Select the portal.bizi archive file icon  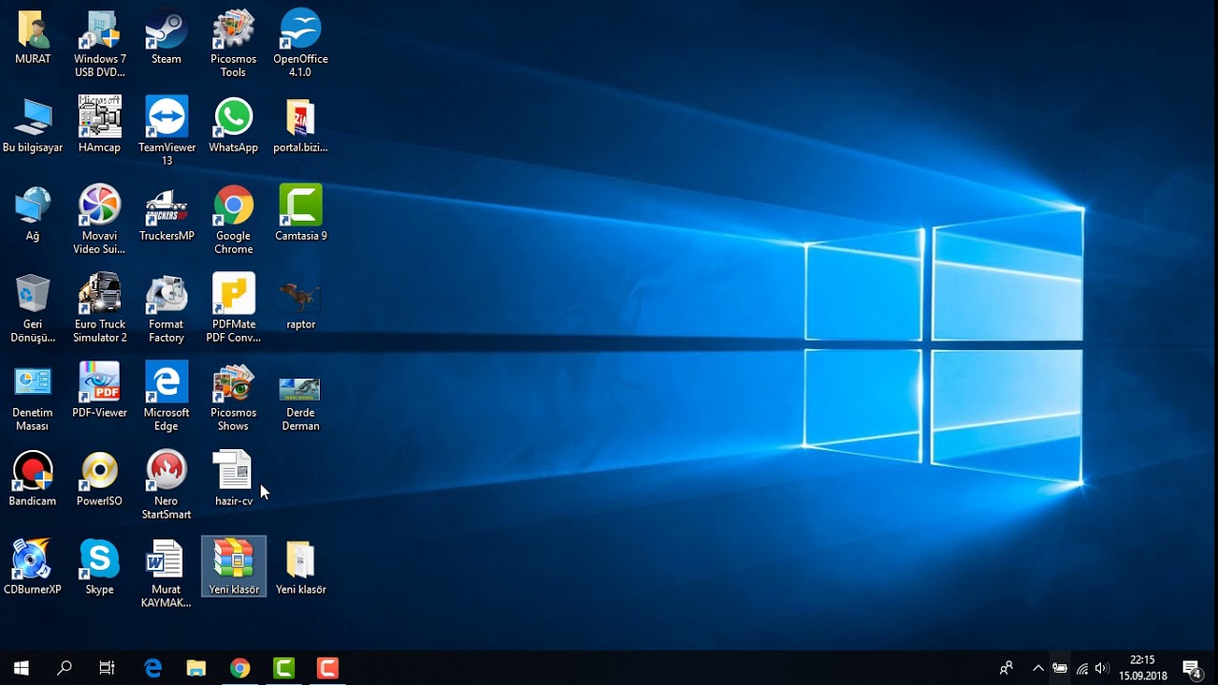tap(301, 126)
